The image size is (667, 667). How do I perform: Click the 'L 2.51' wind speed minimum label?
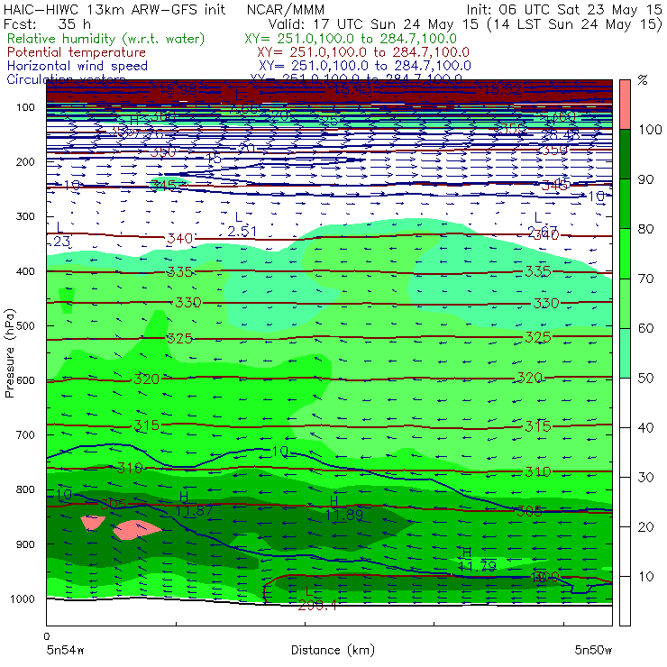coord(242,224)
